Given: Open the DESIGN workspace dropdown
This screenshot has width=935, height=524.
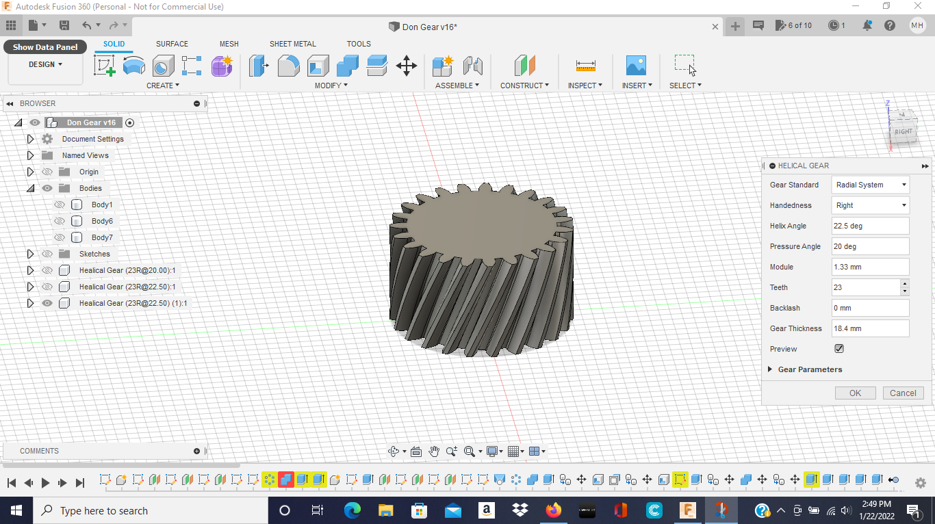Looking at the screenshot, I should (45, 64).
